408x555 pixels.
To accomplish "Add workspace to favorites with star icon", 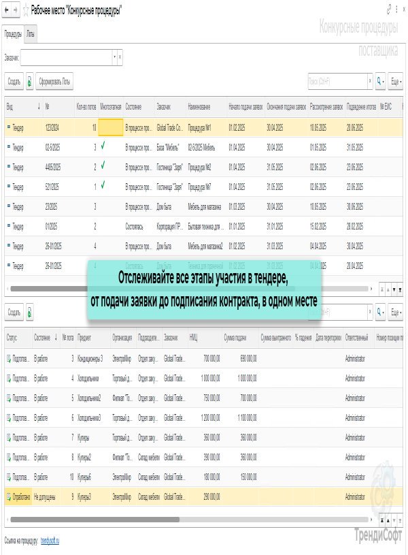I will tap(26, 11).
